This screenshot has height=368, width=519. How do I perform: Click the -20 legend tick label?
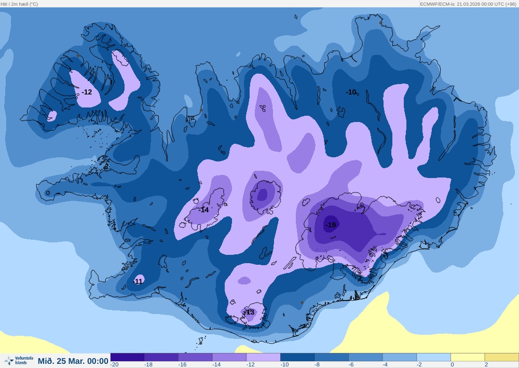pyautogui.click(x=115, y=364)
